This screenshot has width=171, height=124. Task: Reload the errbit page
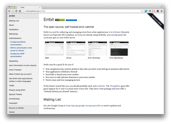pos(16,11)
